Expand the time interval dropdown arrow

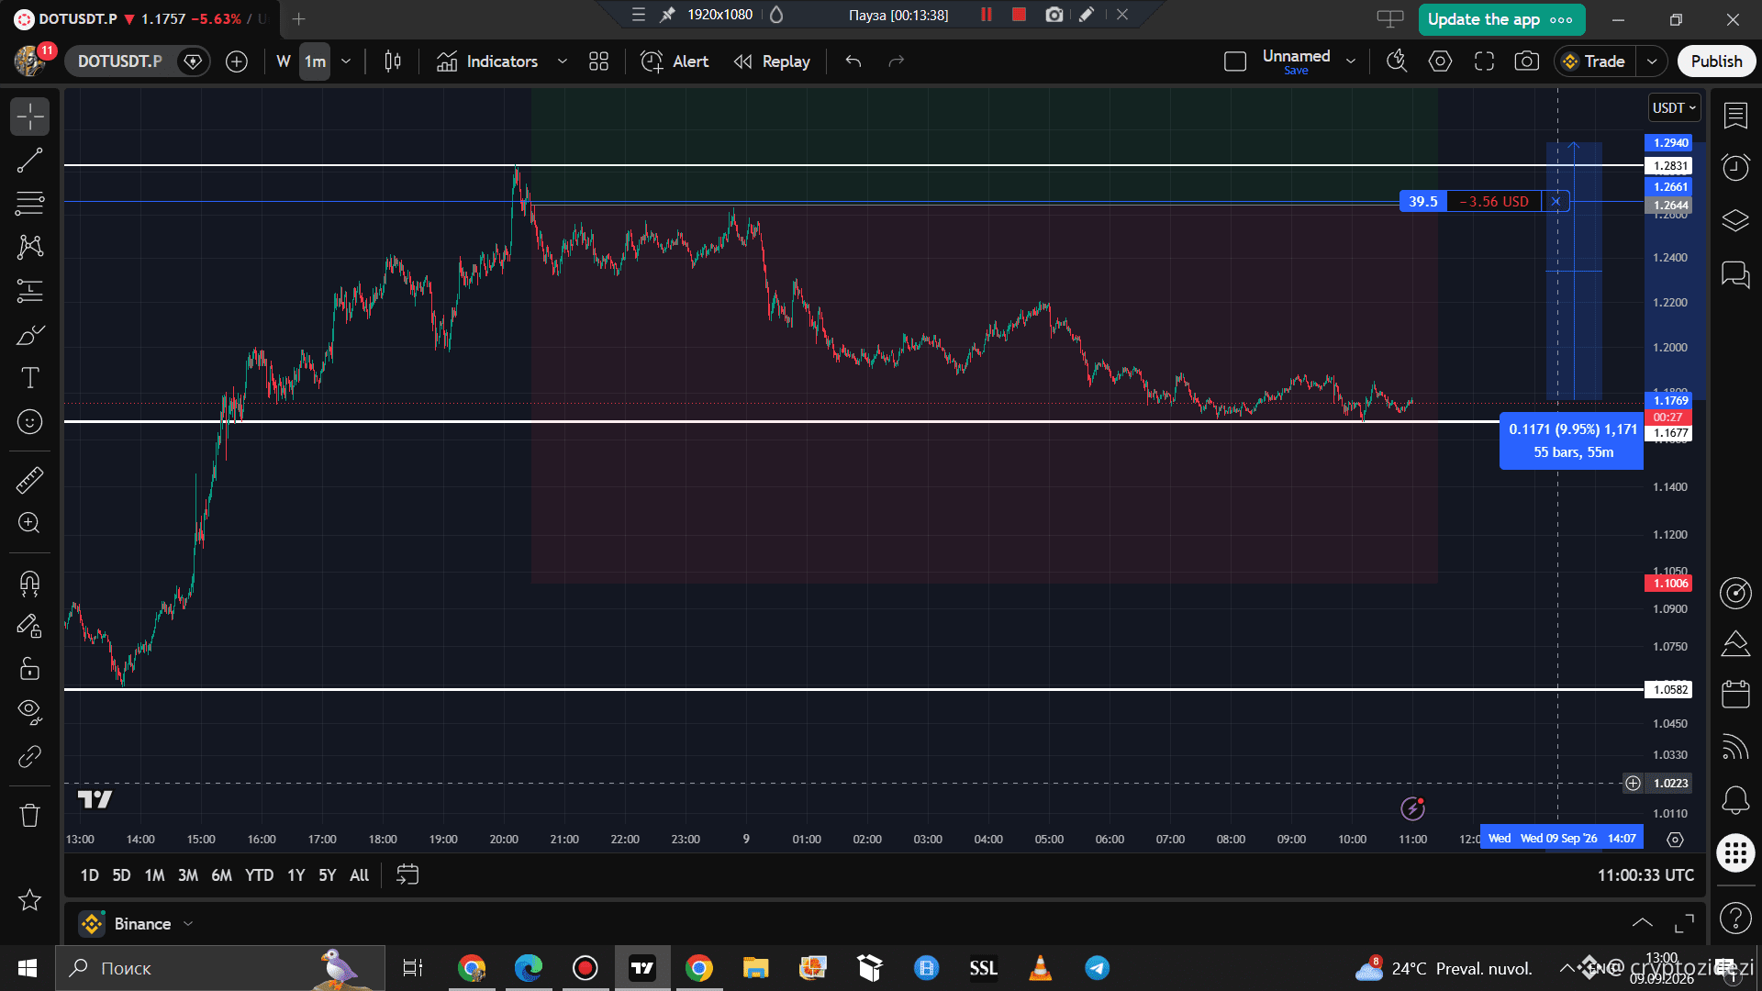346,61
